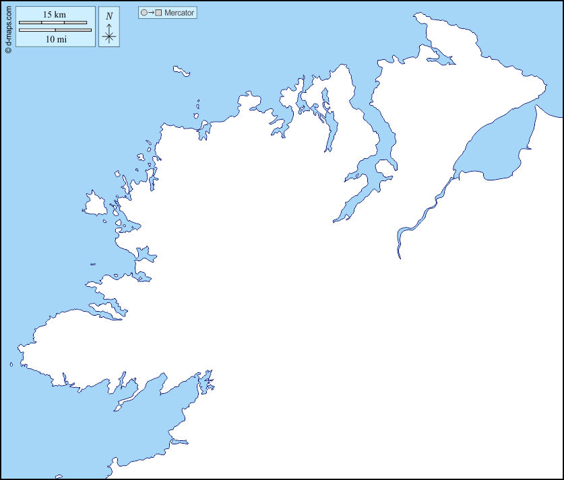Viewport: 564px width, 480px height.
Task: Click the 15 km scale label
Action: click(x=55, y=15)
